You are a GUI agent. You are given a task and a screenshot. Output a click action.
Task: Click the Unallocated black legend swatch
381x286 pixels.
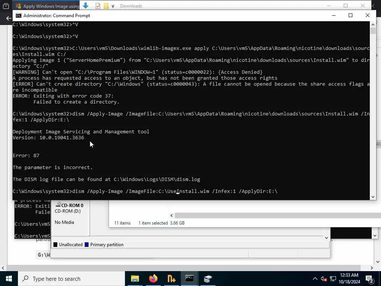55,245
